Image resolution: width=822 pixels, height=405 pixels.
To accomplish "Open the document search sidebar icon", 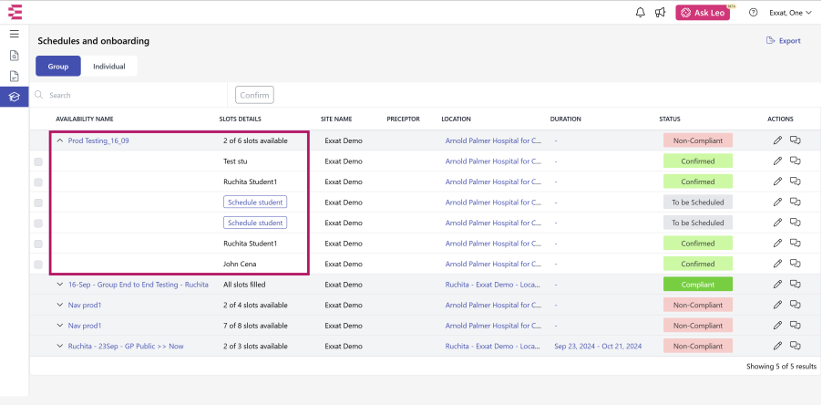I will click(15, 56).
